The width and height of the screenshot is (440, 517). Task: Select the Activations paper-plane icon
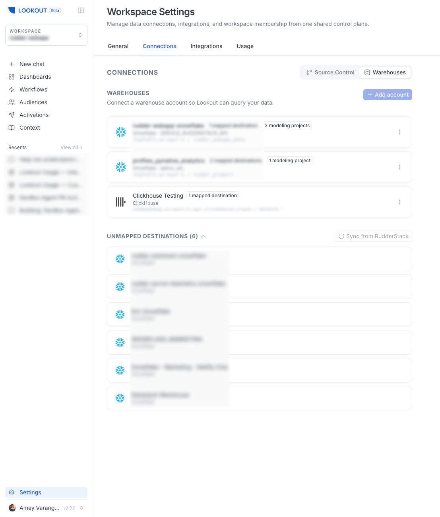(12, 115)
